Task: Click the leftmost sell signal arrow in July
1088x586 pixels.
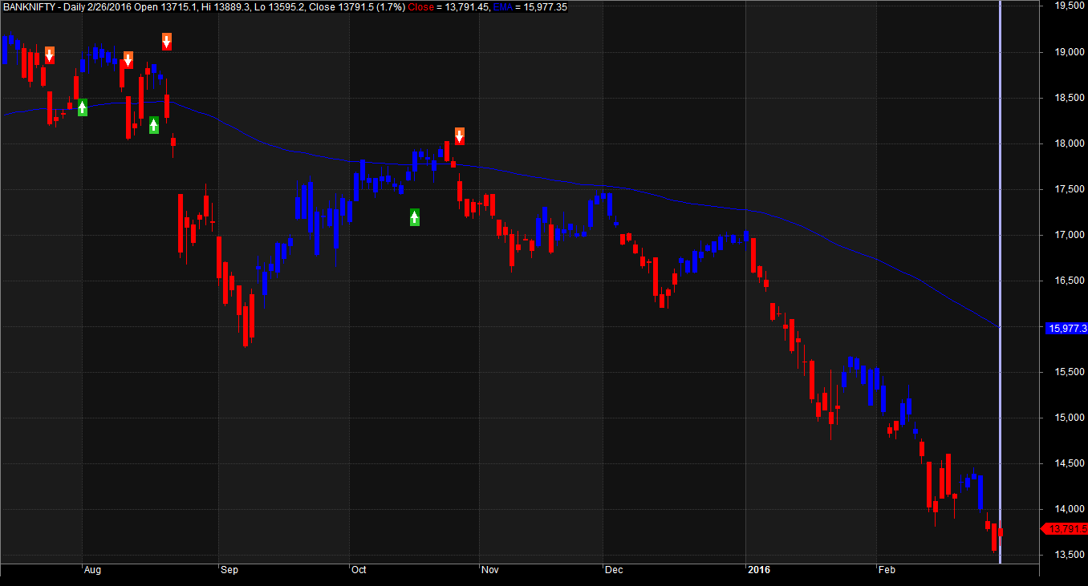Action: pyautogui.click(x=50, y=55)
